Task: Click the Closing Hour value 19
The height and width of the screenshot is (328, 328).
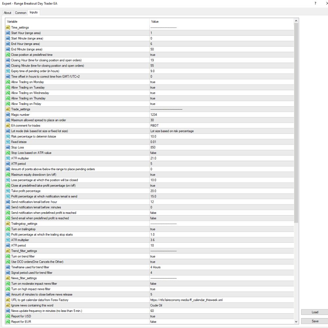Action: pos(152,60)
